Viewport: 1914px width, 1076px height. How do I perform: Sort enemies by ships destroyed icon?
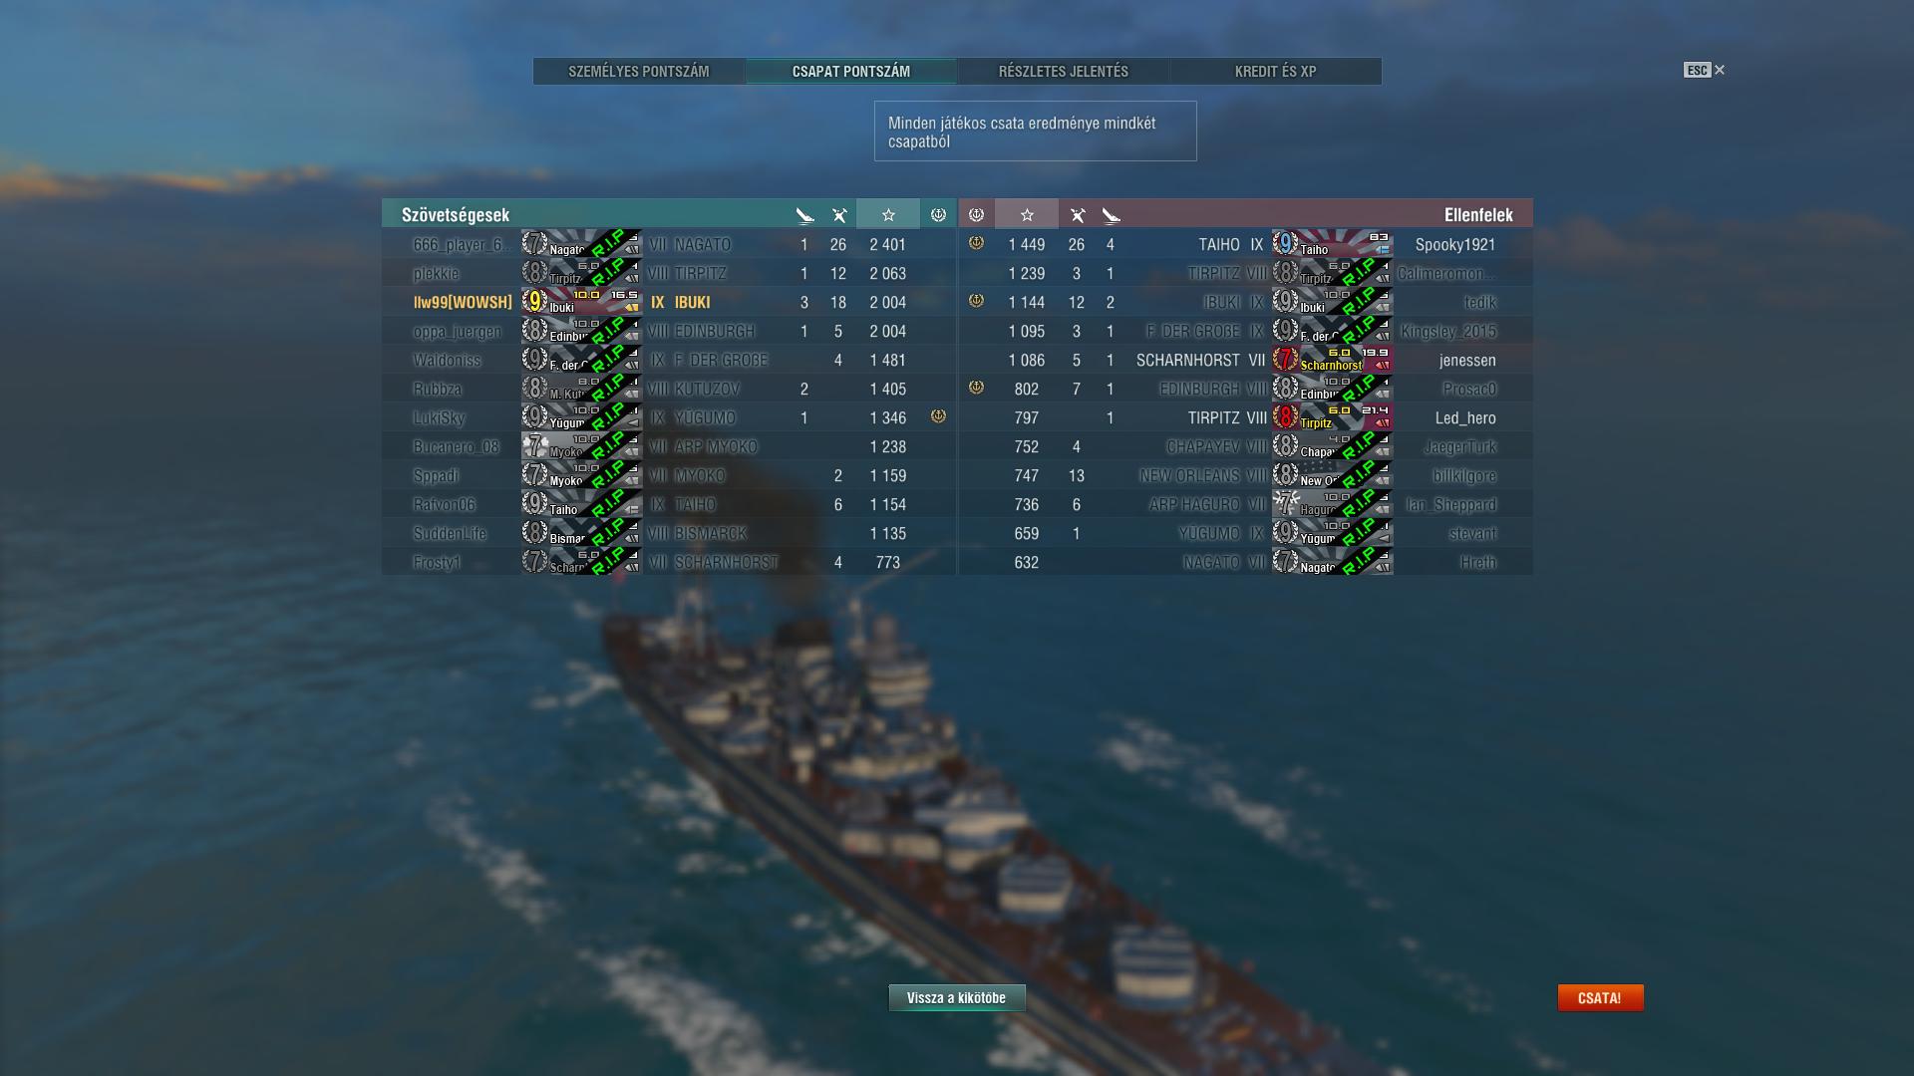pos(1111,215)
